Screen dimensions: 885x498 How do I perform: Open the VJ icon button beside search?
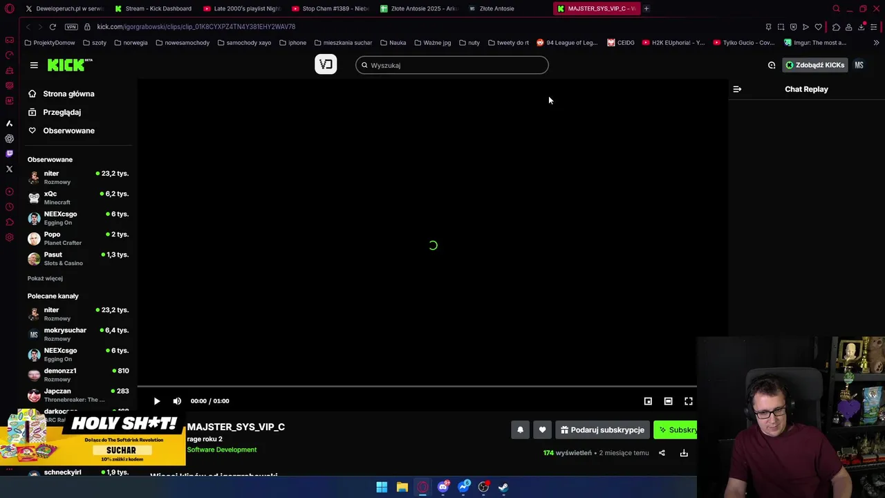326,64
